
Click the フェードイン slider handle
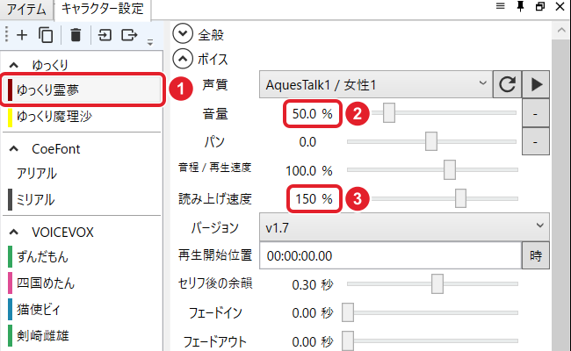point(348,312)
